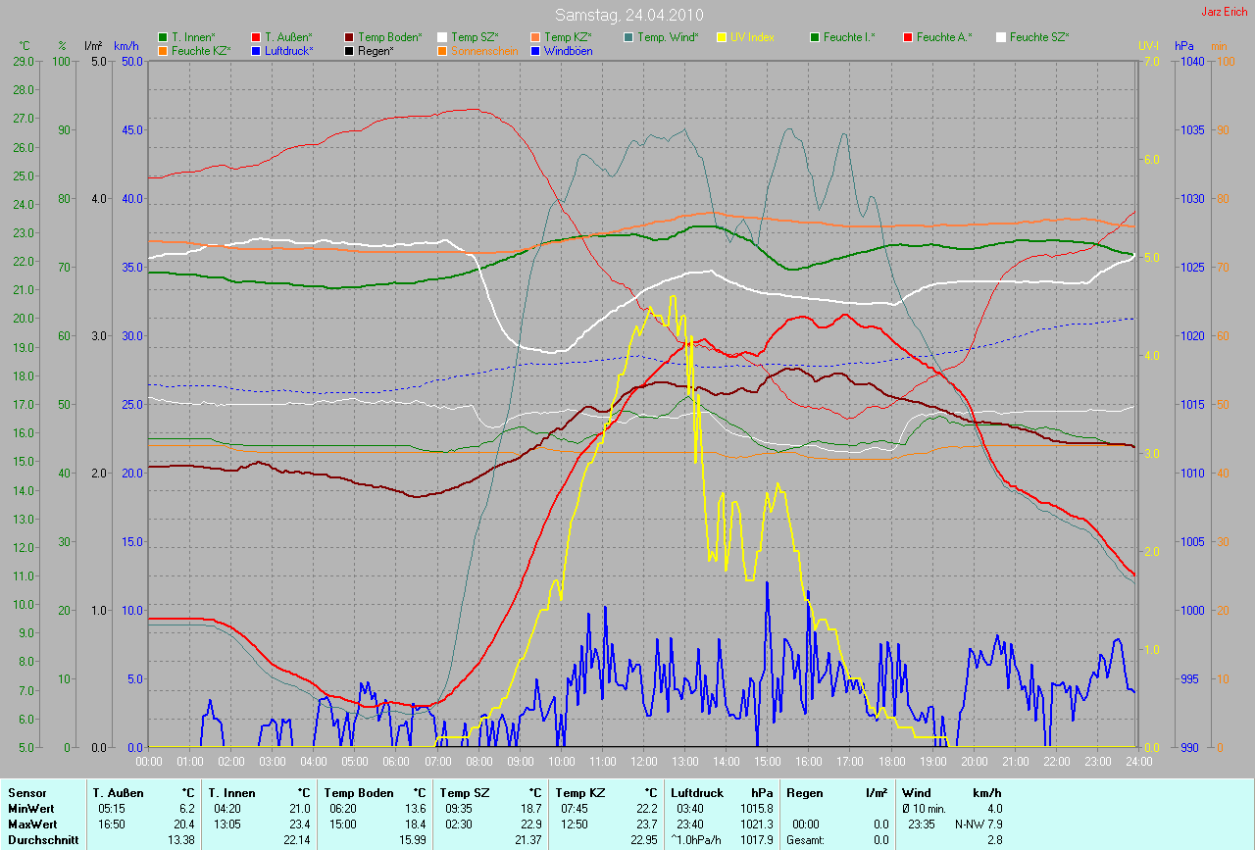
Task: Click the green Feuchte I. legend swatch
Action: click(x=815, y=37)
